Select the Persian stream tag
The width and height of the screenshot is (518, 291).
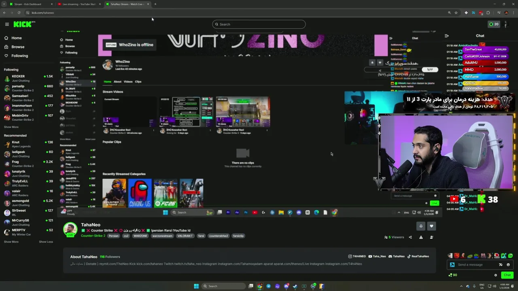click(x=114, y=236)
